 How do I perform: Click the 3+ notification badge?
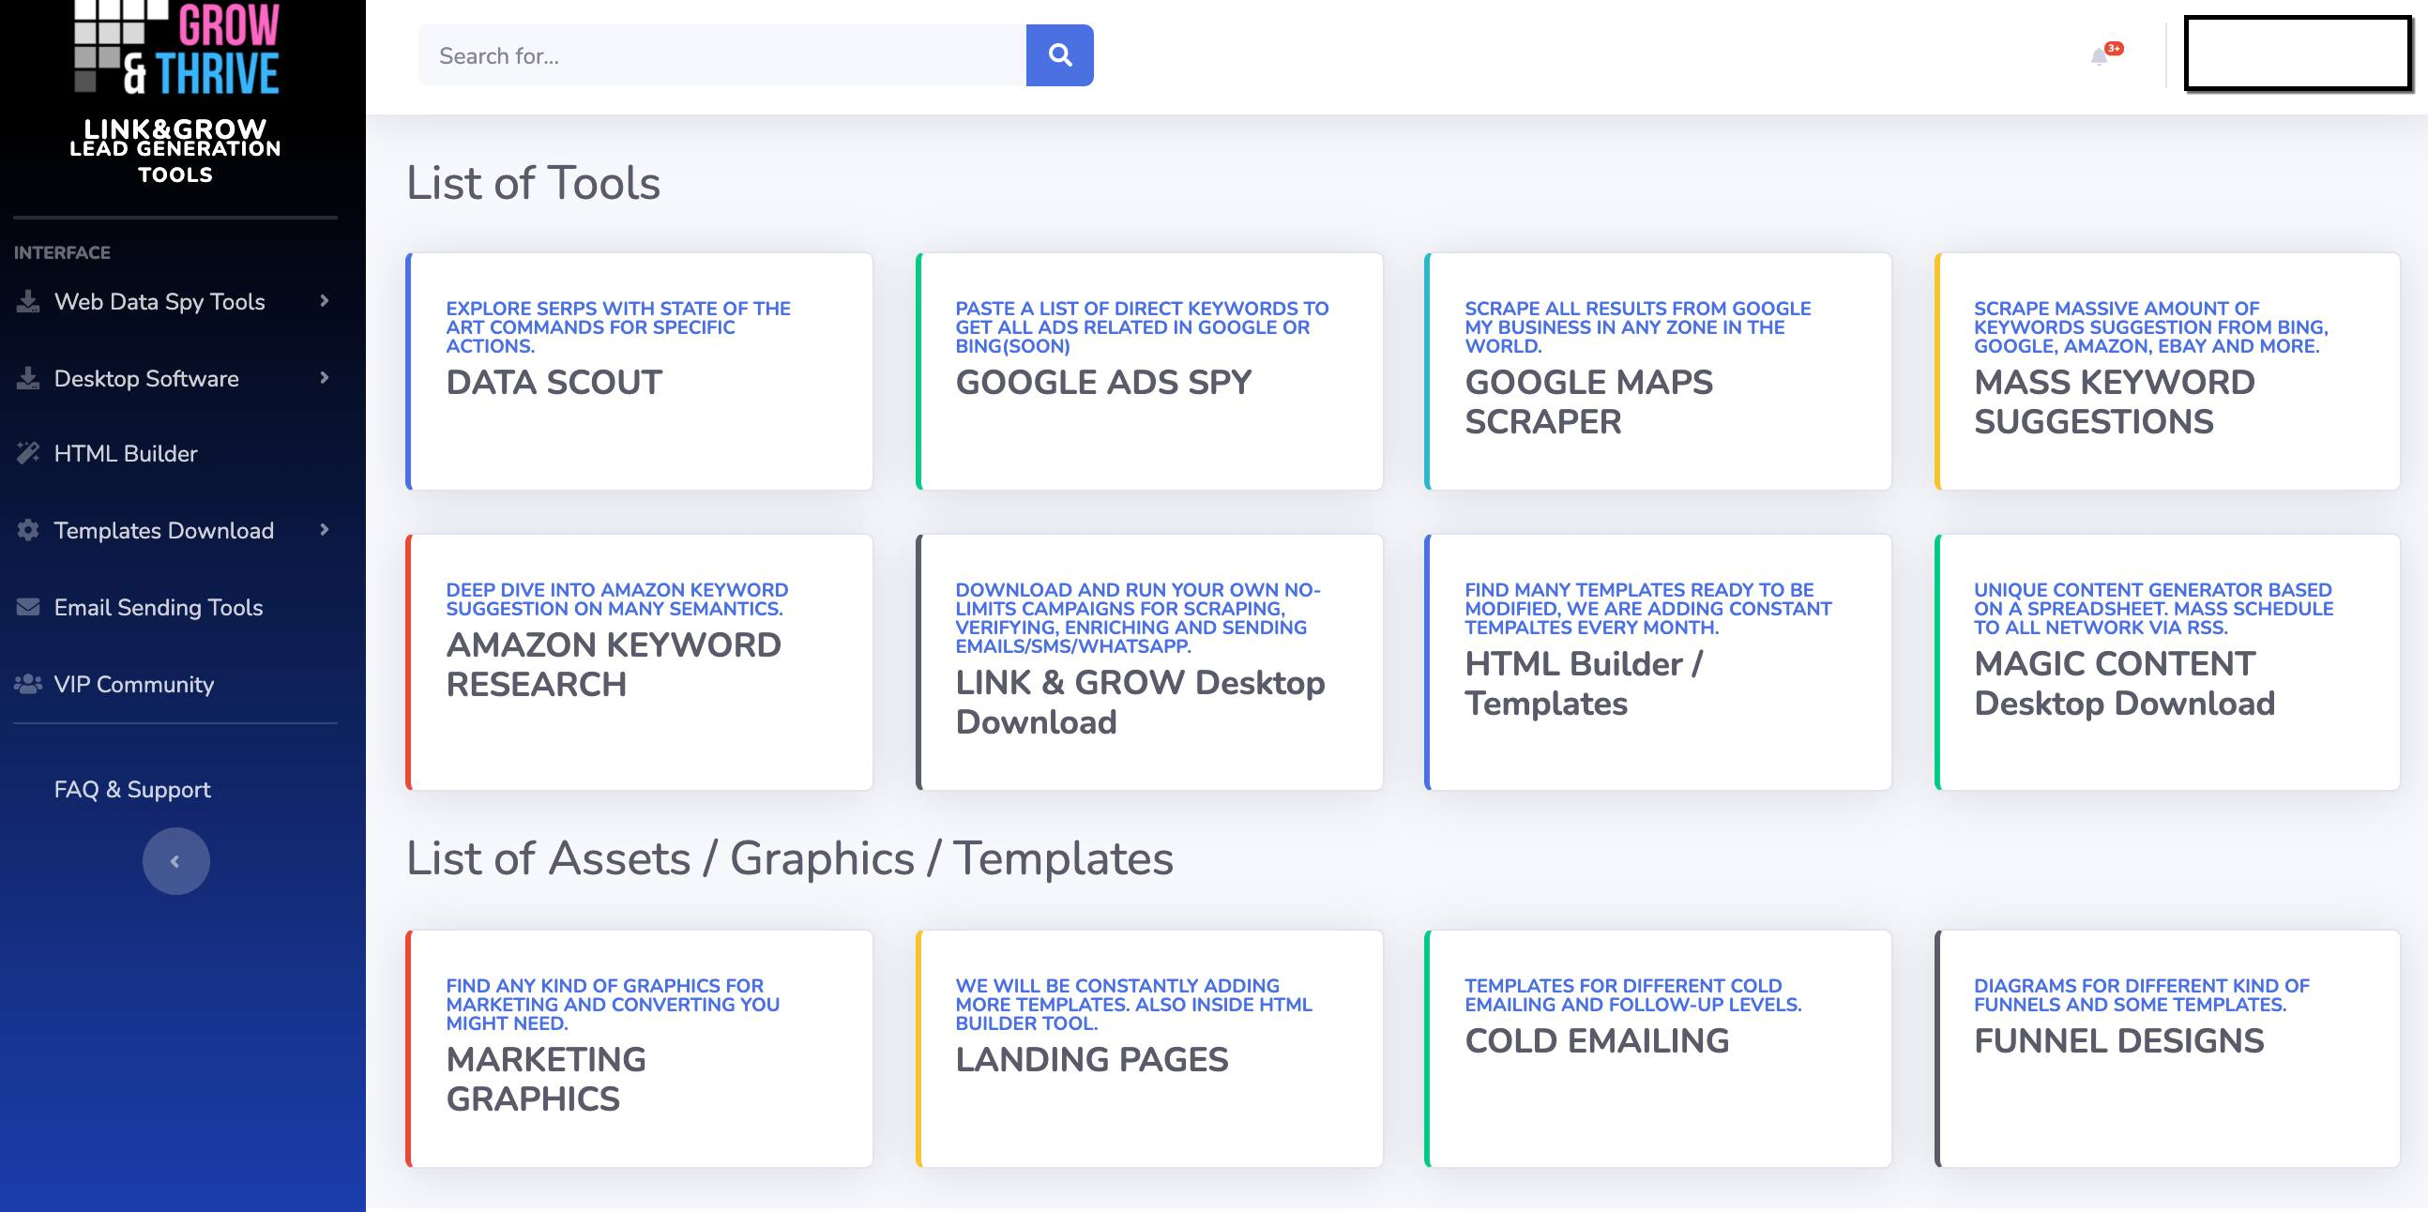[x=2114, y=48]
